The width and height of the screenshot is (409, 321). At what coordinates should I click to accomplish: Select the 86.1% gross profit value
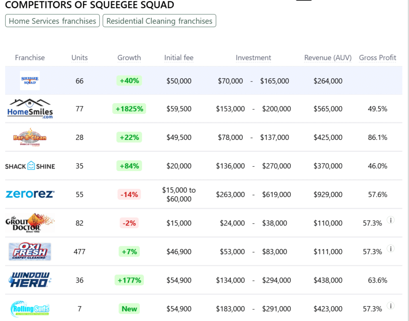pyautogui.click(x=377, y=137)
